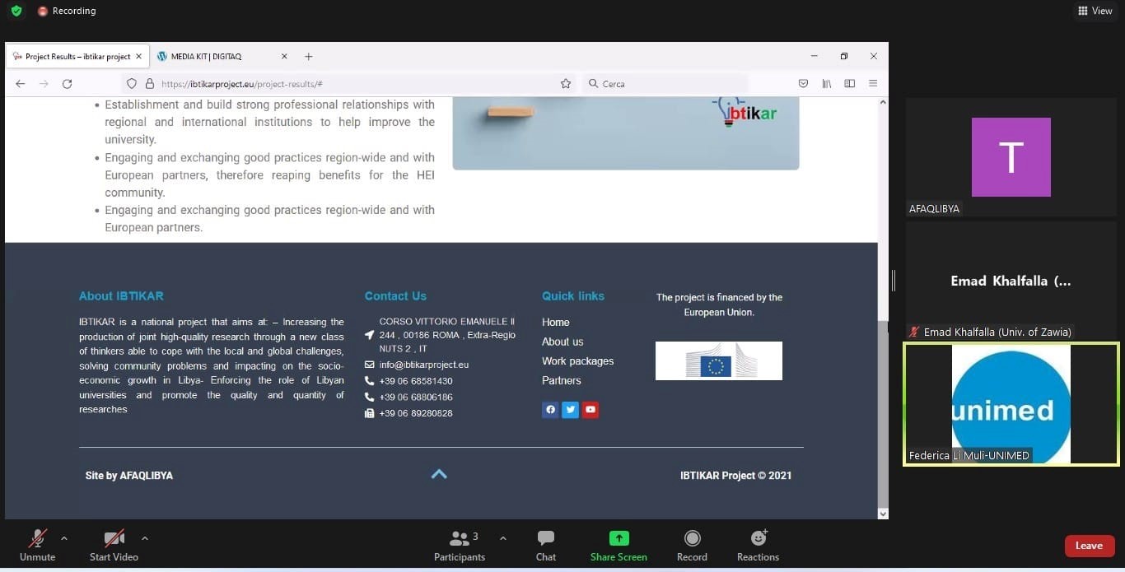Open the Zoom View menu
Viewport: 1125px width, 572px height.
1095,11
